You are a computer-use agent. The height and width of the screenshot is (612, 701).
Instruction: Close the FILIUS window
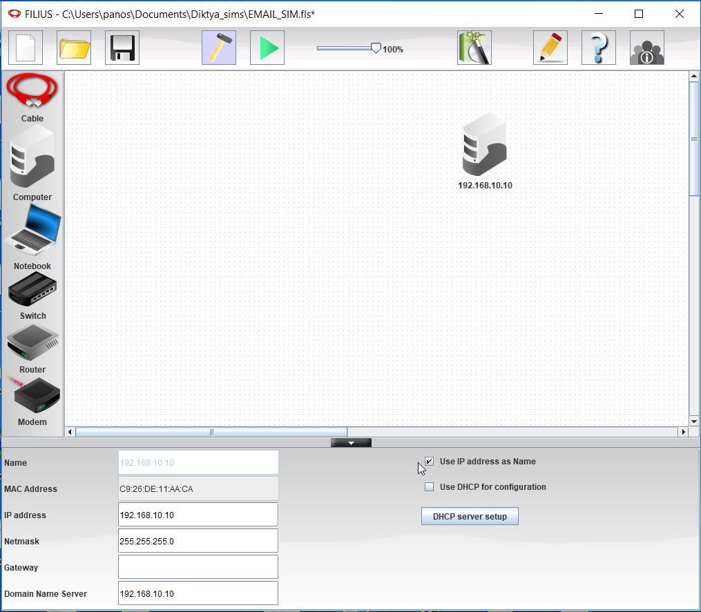[679, 14]
